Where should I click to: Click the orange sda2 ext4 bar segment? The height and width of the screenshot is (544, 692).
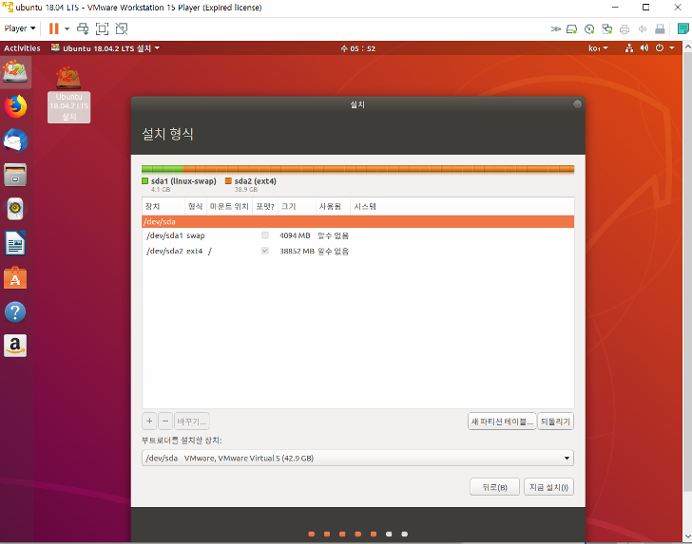pyautogui.click(x=378, y=169)
